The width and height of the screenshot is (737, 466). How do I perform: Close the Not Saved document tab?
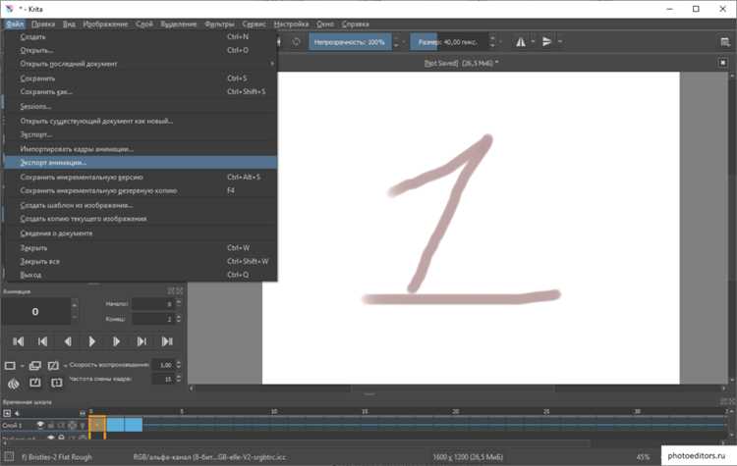click(x=723, y=63)
